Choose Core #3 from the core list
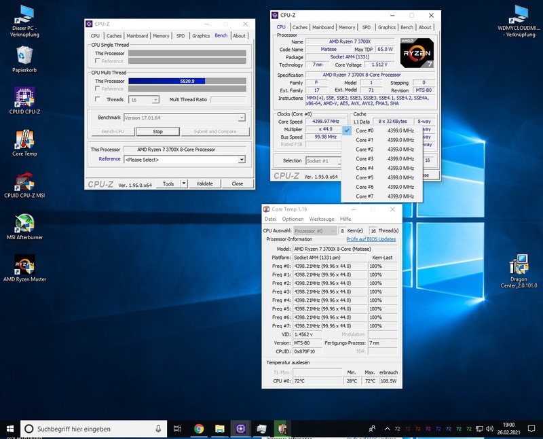The image size is (543, 439). [382, 159]
